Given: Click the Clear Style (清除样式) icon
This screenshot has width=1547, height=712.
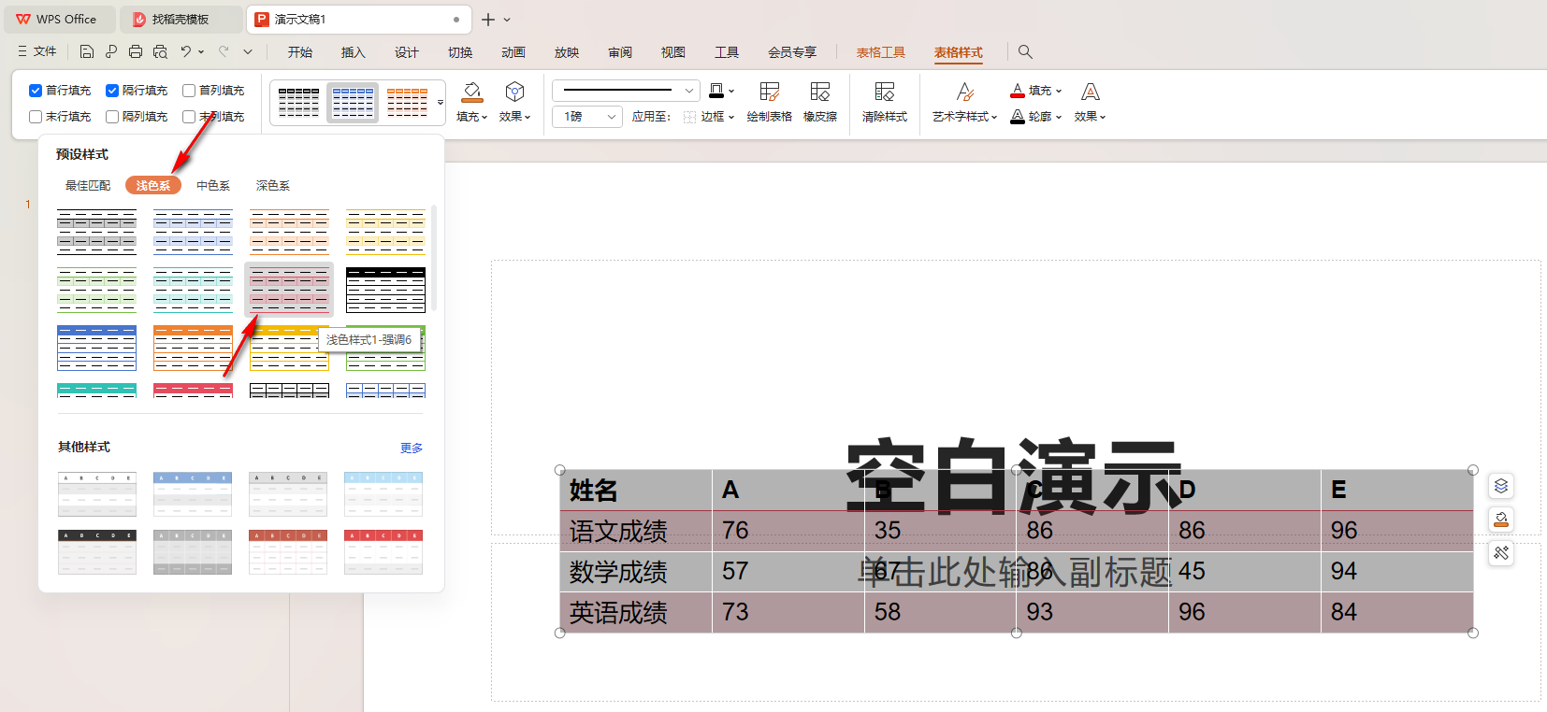Looking at the screenshot, I should [884, 93].
